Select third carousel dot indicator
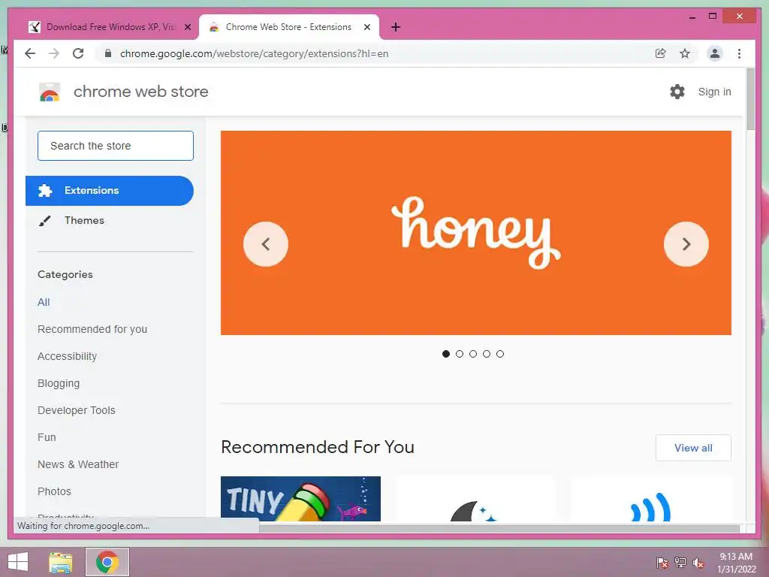Viewport: 769px width, 577px height. click(473, 354)
